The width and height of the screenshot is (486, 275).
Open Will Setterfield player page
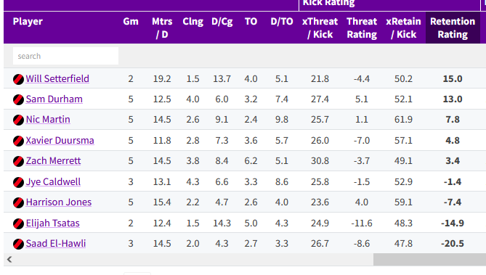coord(57,78)
